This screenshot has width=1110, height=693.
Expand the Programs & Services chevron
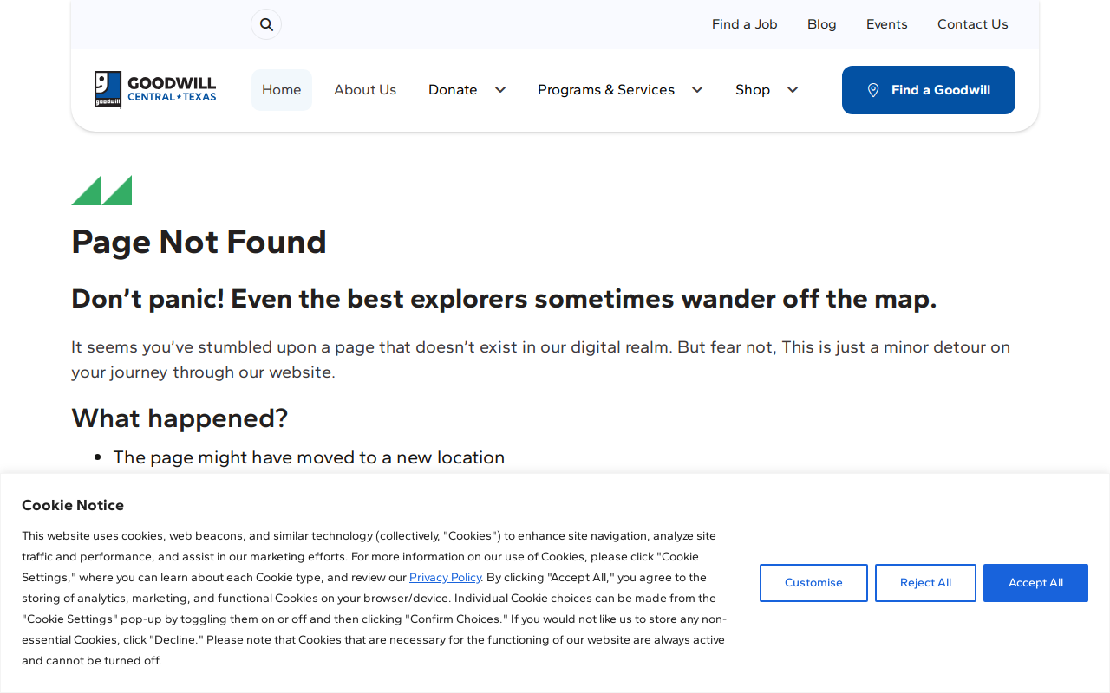(697, 90)
